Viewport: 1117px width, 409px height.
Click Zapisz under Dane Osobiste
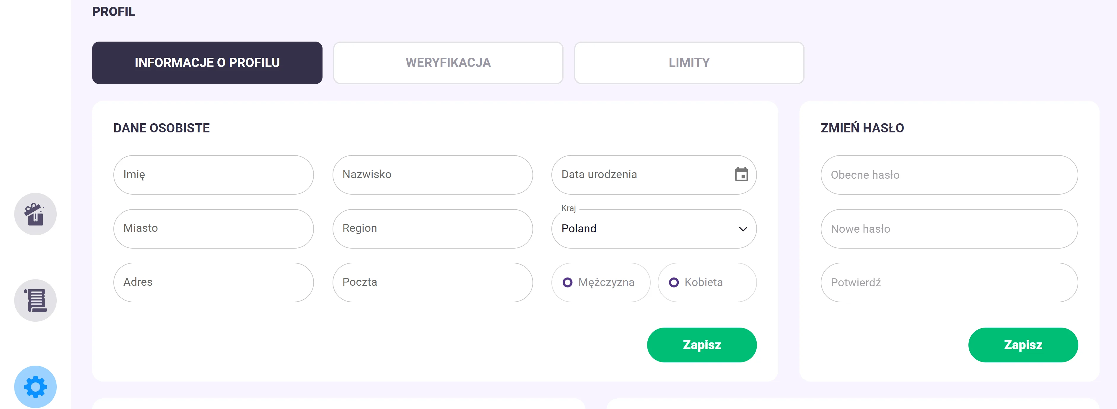pos(701,344)
